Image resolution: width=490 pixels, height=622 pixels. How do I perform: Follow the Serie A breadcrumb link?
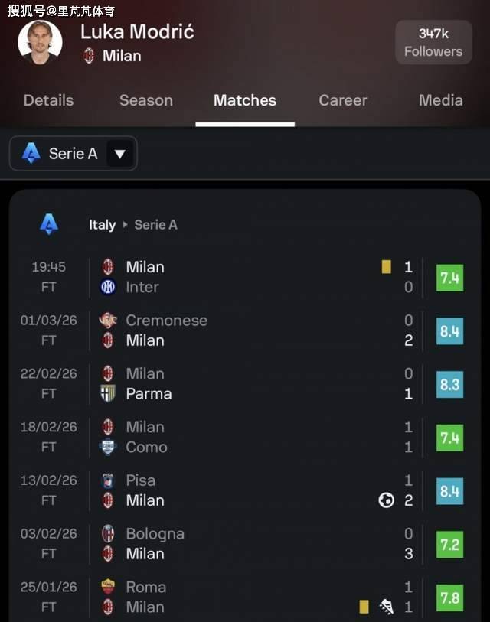pyautogui.click(x=155, y=225)
